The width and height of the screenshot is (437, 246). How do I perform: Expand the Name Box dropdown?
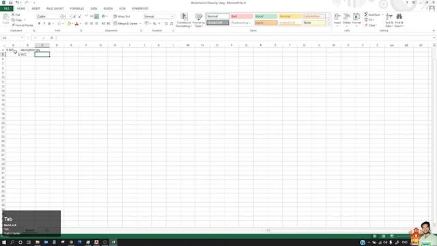(22, 38)
